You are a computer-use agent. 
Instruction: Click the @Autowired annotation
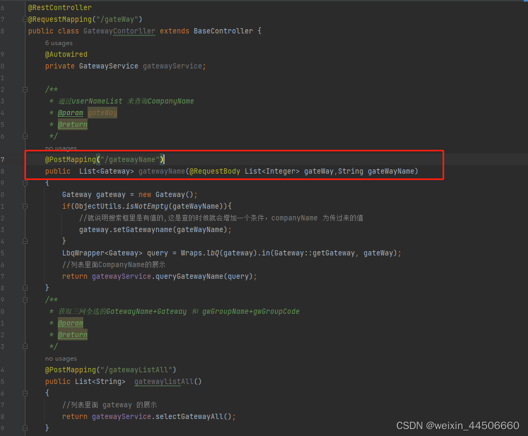point(66,54)
